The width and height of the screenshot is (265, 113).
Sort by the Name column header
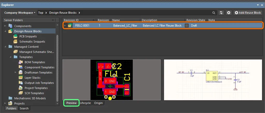(125, 20)
